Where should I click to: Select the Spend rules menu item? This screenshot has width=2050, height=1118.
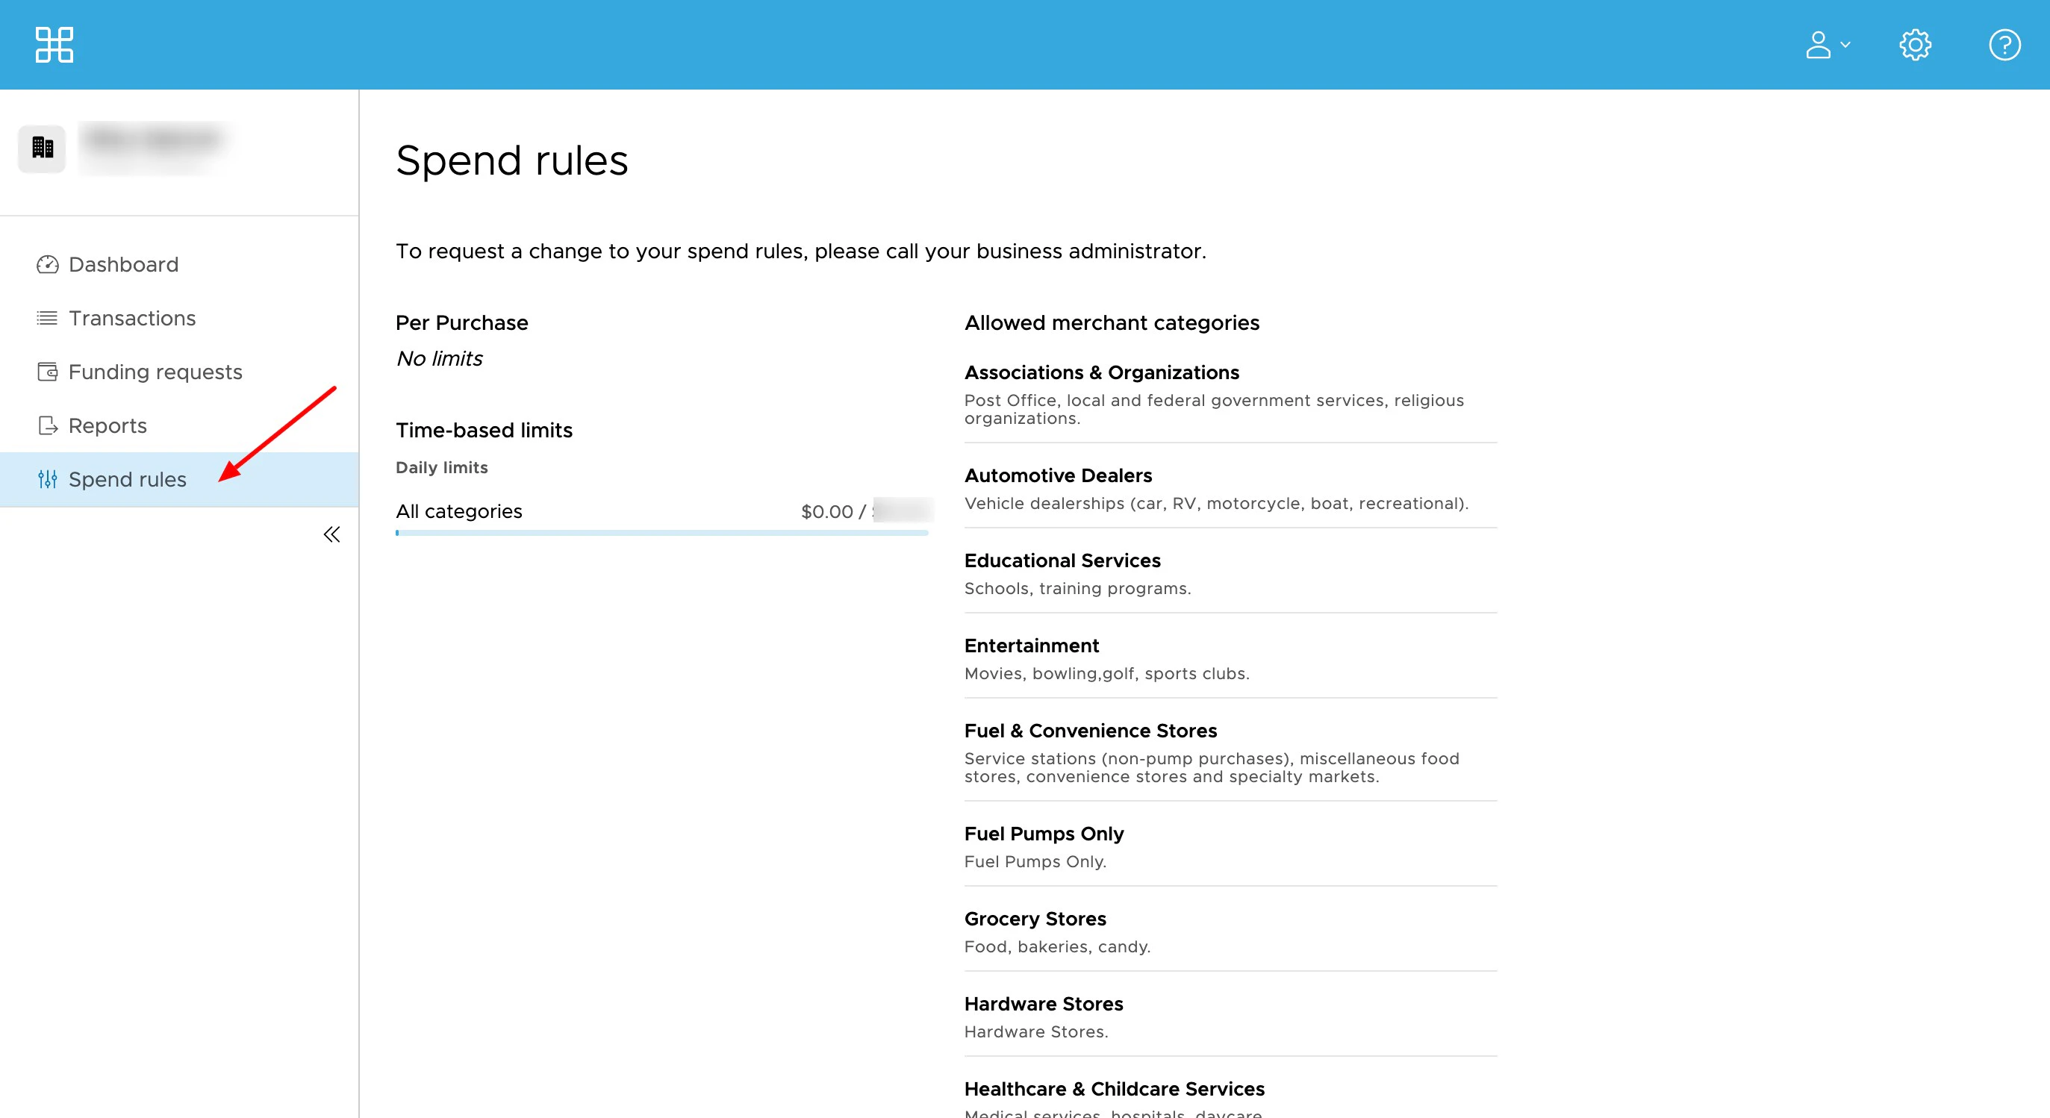128,479
